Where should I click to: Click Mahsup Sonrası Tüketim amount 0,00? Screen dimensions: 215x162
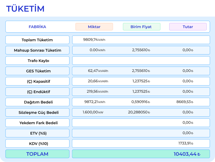(x=188, y=50)
